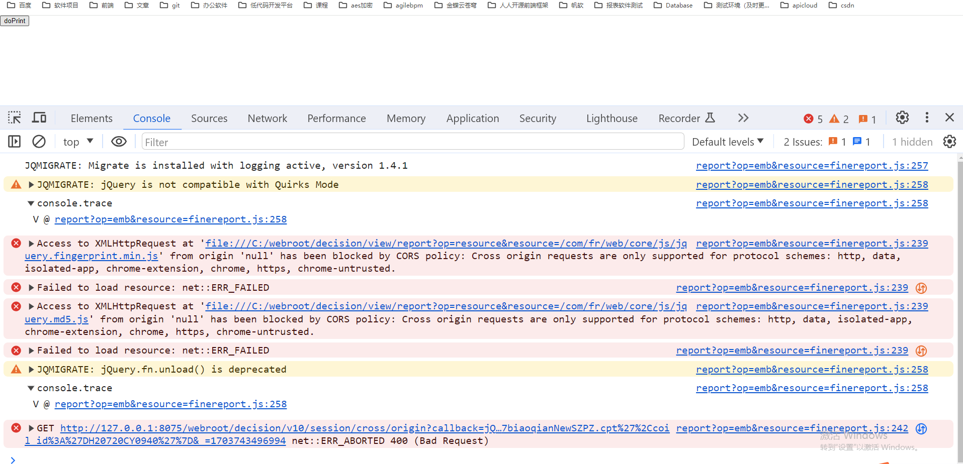Open the 127.0.0.1:8075 session URL link
The height and width of the screenshot is (464, 963).
point(365,428)
